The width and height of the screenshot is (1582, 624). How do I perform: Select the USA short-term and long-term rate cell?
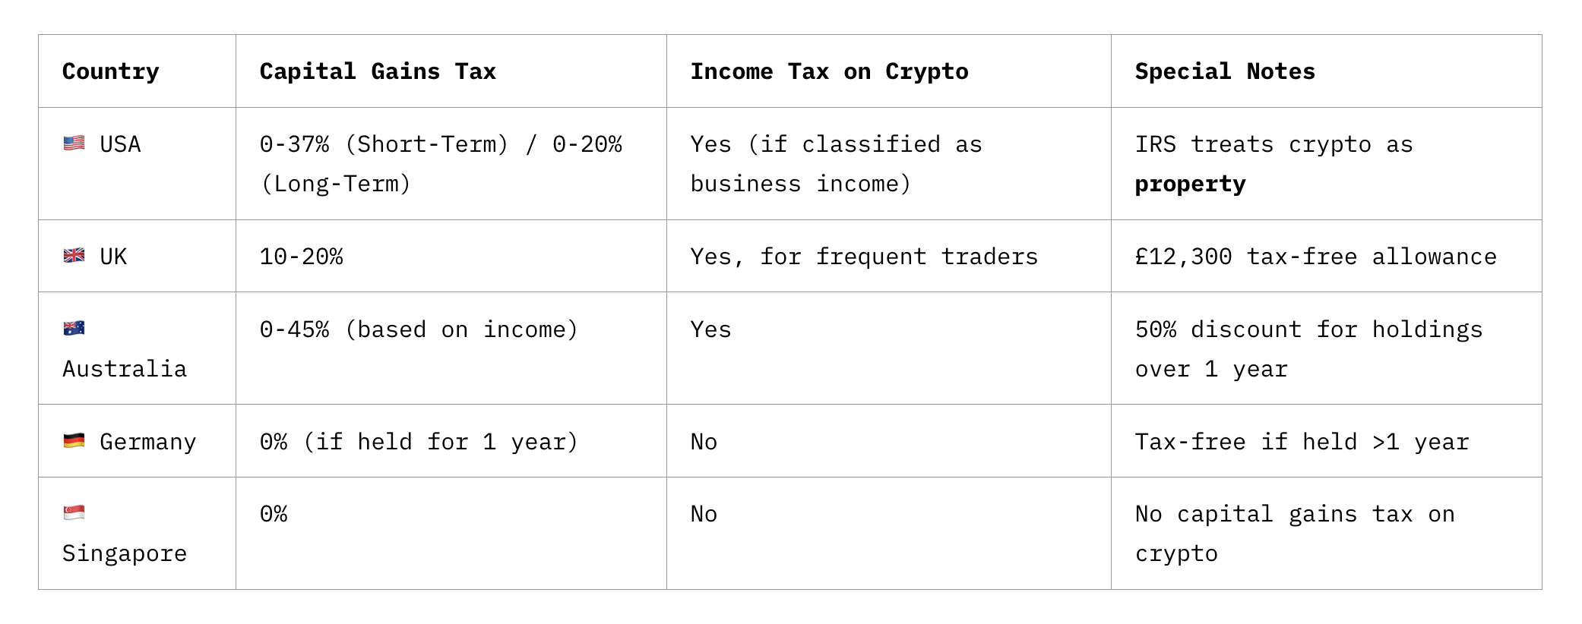(441, 164)
